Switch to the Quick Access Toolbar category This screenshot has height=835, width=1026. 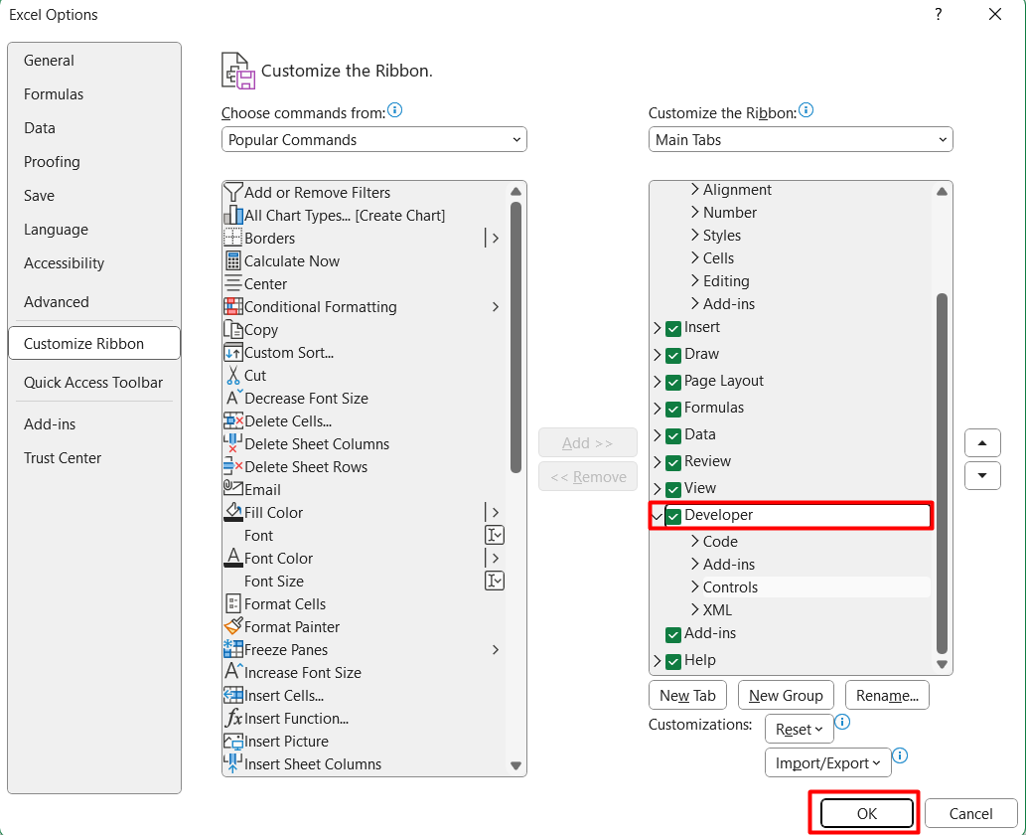(x=93, y=383)
